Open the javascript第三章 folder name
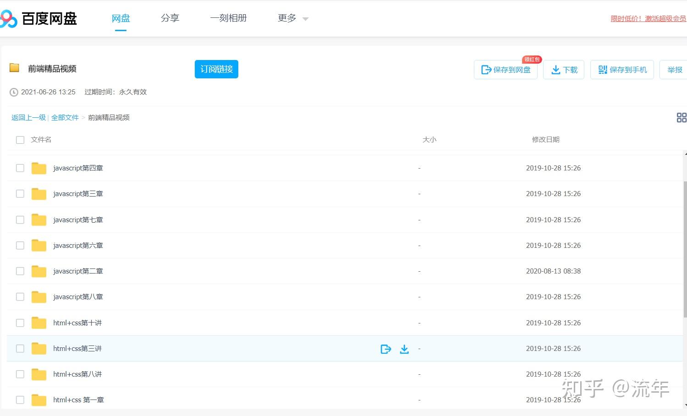Image resolution: width=687 pixels, height=416 pixels. [78, 194]
